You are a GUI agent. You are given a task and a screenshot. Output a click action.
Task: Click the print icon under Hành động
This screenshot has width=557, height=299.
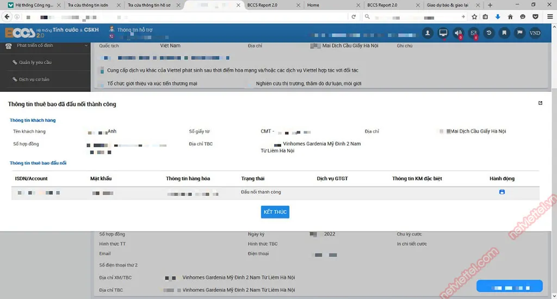502,192
